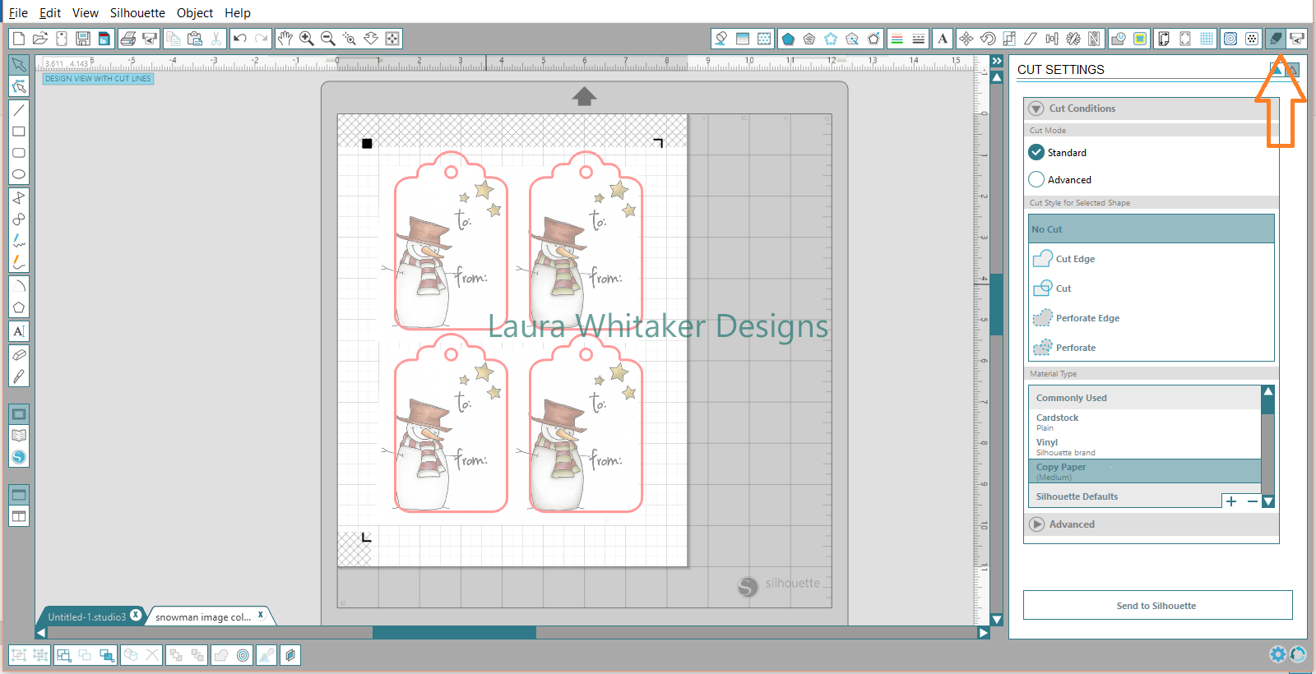This screenshot has height=674, width=1316.
Task: Expand the Advanced section at panel bottom
Action: click(x=1036, y=524)
